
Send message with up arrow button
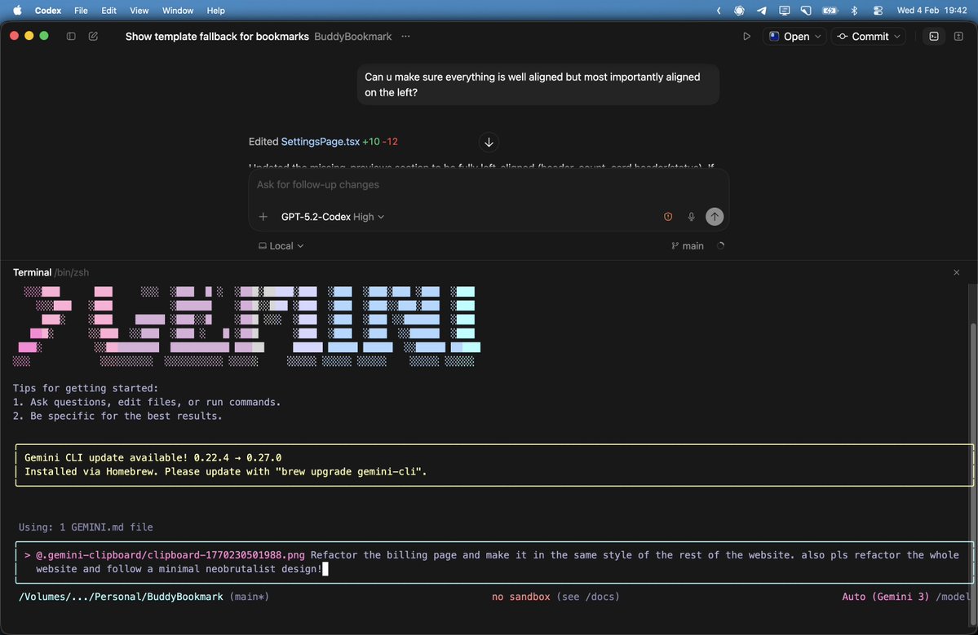[715, 216]
